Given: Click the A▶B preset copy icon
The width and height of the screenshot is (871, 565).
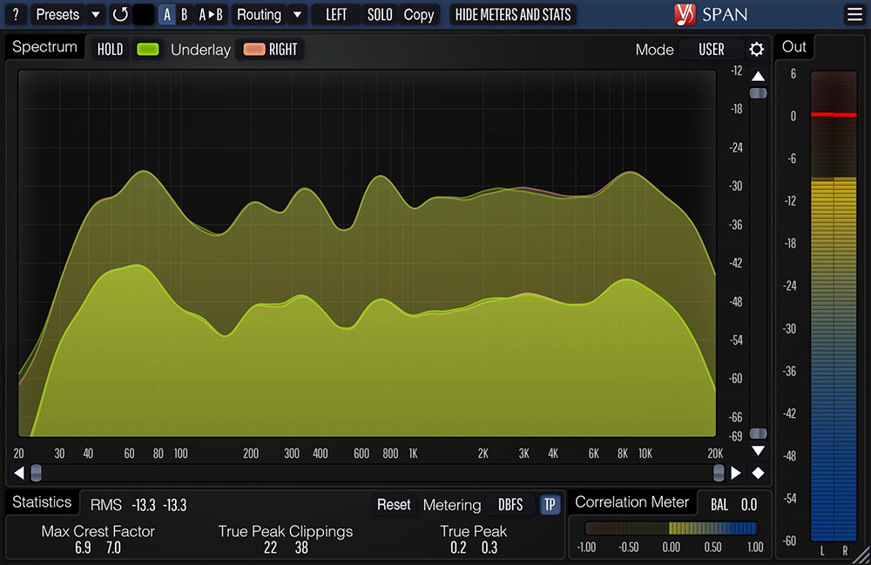Looking at the screenshot, I should pyautogui.click(x=211, y=14).
